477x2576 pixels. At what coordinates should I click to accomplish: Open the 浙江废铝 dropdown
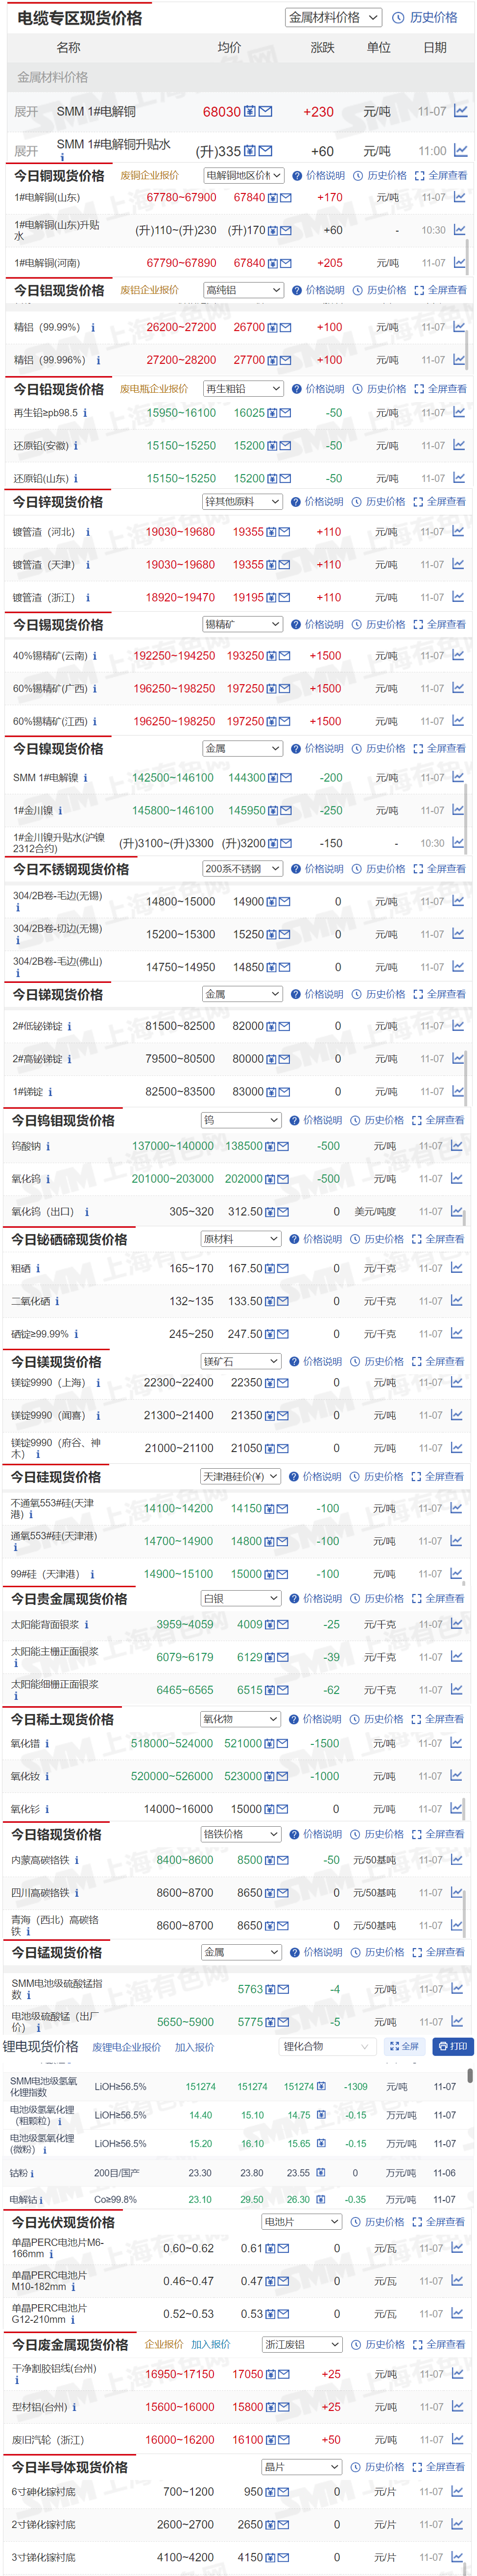[x=302, y=2345]
